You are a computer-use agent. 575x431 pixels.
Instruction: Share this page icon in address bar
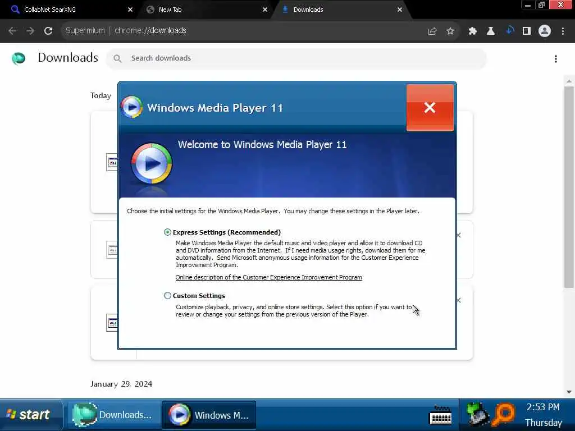click(432, 31)
